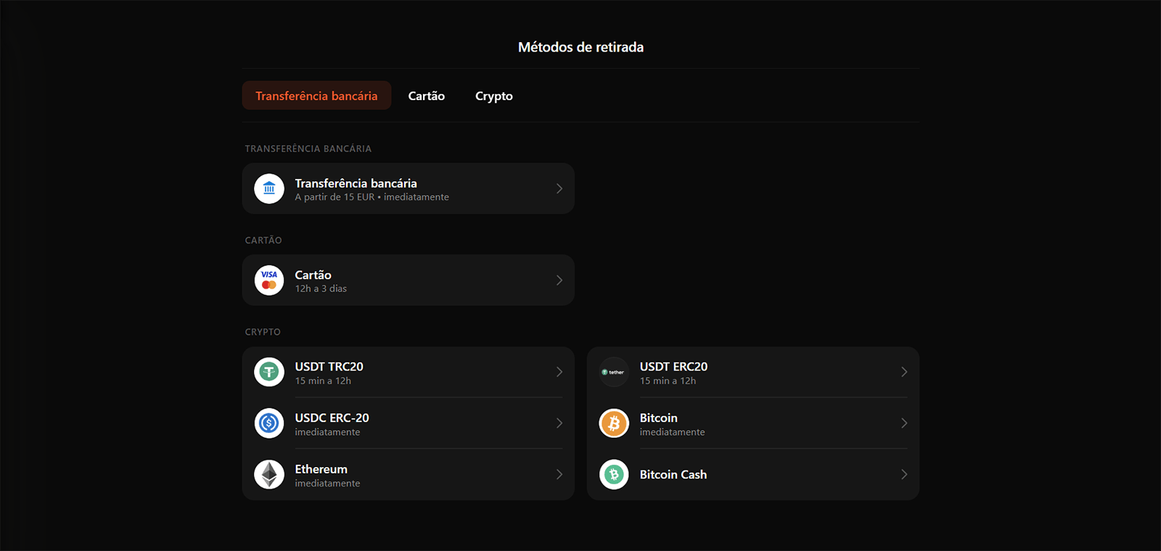The image size is (1161, 551).
Task: Click the bank building icon
Action: point(269,188)
